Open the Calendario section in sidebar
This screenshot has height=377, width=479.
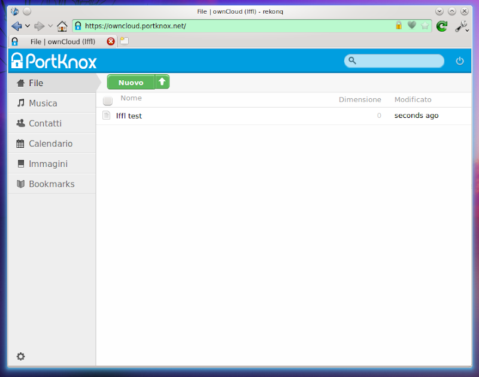[52, 144]
